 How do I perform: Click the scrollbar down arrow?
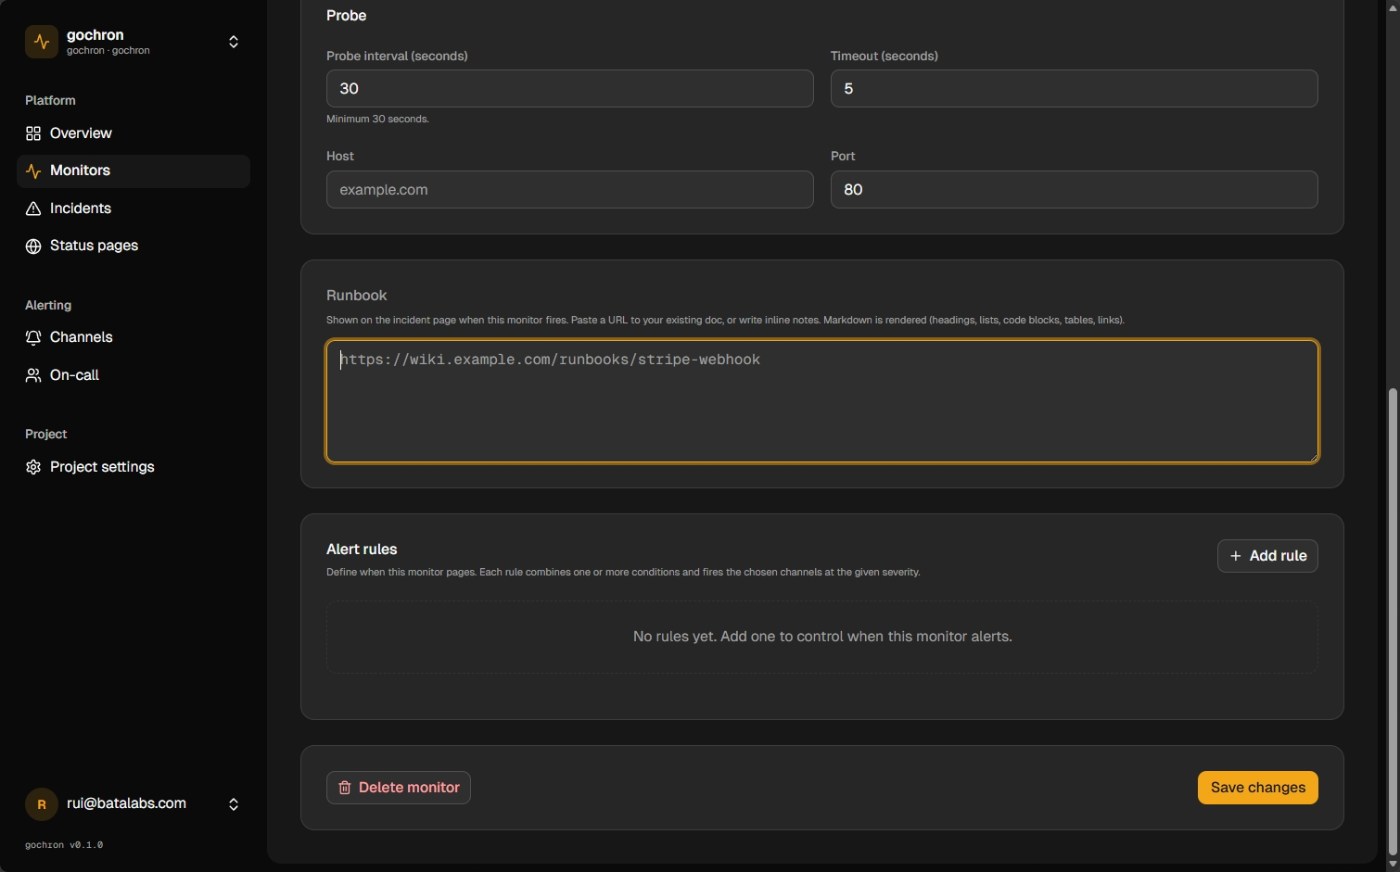pos(1392,864)
